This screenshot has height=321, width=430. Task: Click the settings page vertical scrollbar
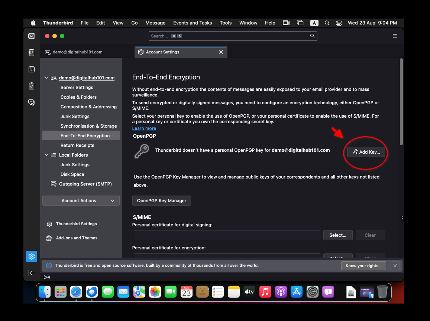[x=401, y=102]
